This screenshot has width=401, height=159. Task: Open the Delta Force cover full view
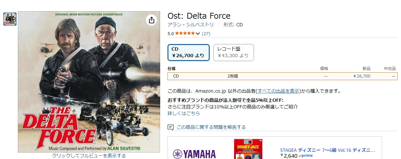coord(89,82)
